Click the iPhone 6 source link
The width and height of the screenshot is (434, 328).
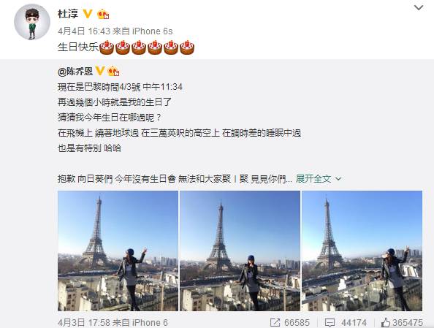point(150,323)
